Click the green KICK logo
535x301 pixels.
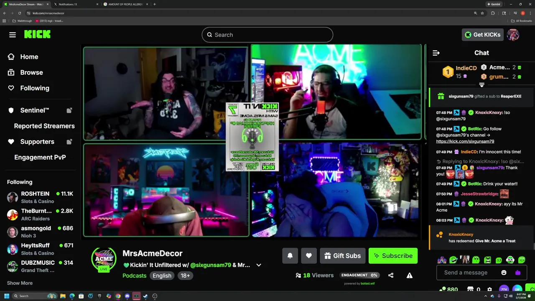37,34
